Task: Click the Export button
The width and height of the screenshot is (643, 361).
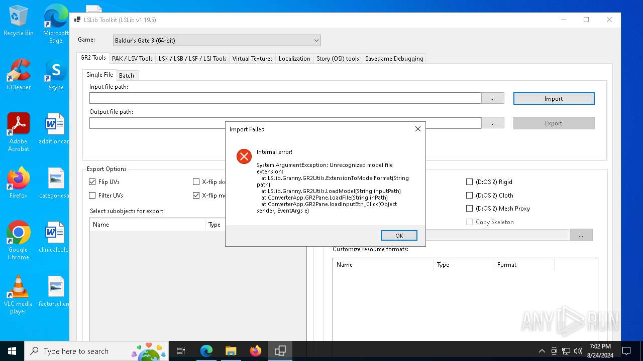Action: (554, 123)
